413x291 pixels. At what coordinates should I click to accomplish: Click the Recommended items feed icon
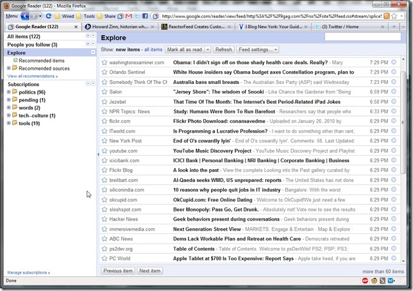pos(15,60)
